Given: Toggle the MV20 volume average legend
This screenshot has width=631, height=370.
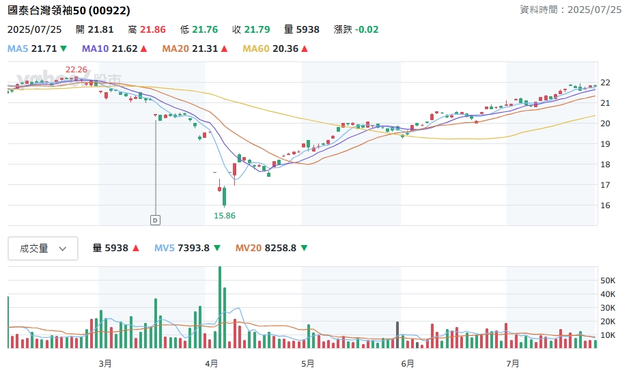Looking at the screenshot, I should pos(265,248).
